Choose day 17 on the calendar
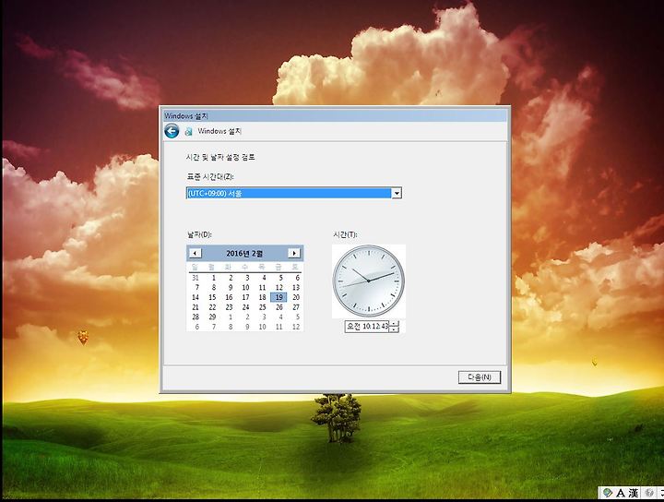The height and width of the screenshot is (502, 664). [245, 297]
